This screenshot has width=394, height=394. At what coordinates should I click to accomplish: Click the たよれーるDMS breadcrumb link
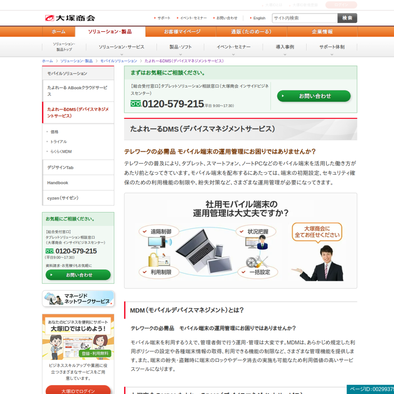coord(184,61)
